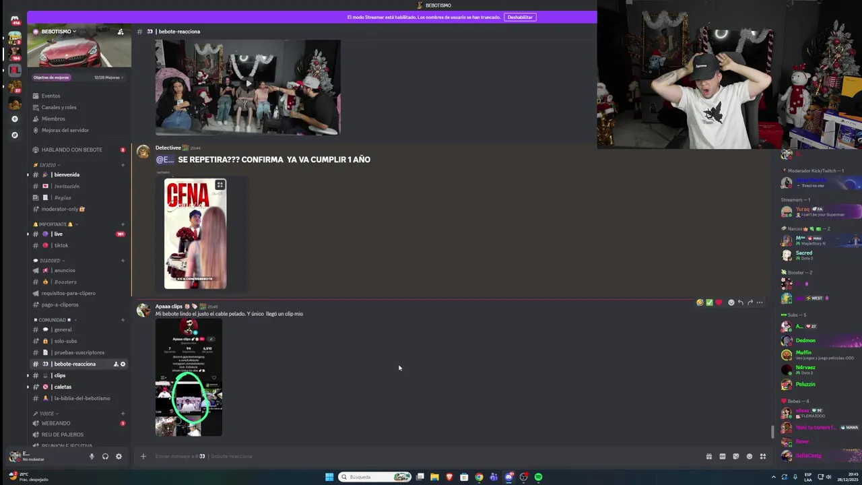Open the invite people icon beside BEBOTISMO

click(121, 32)
